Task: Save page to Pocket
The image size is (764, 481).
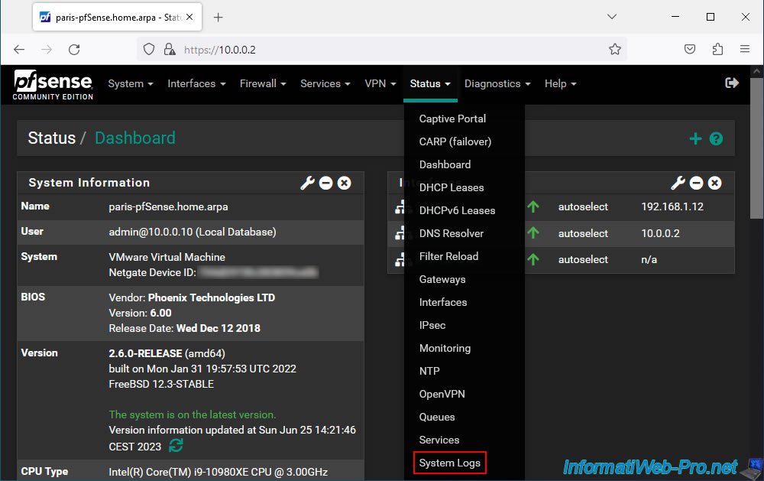Action: tap(689, 49)
